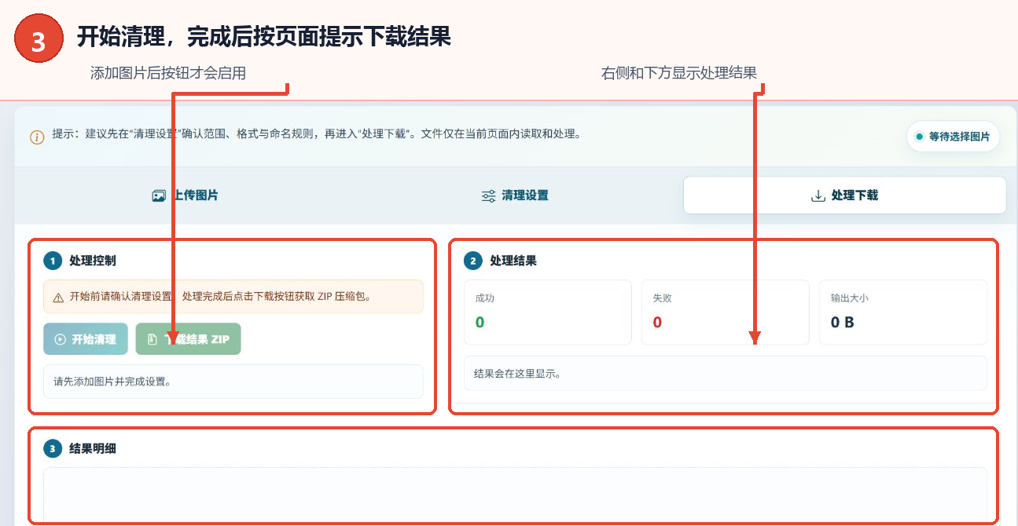Click the number 3 badge beside 结果明细
Screen dimensions: 1018x526
(53, 449)
